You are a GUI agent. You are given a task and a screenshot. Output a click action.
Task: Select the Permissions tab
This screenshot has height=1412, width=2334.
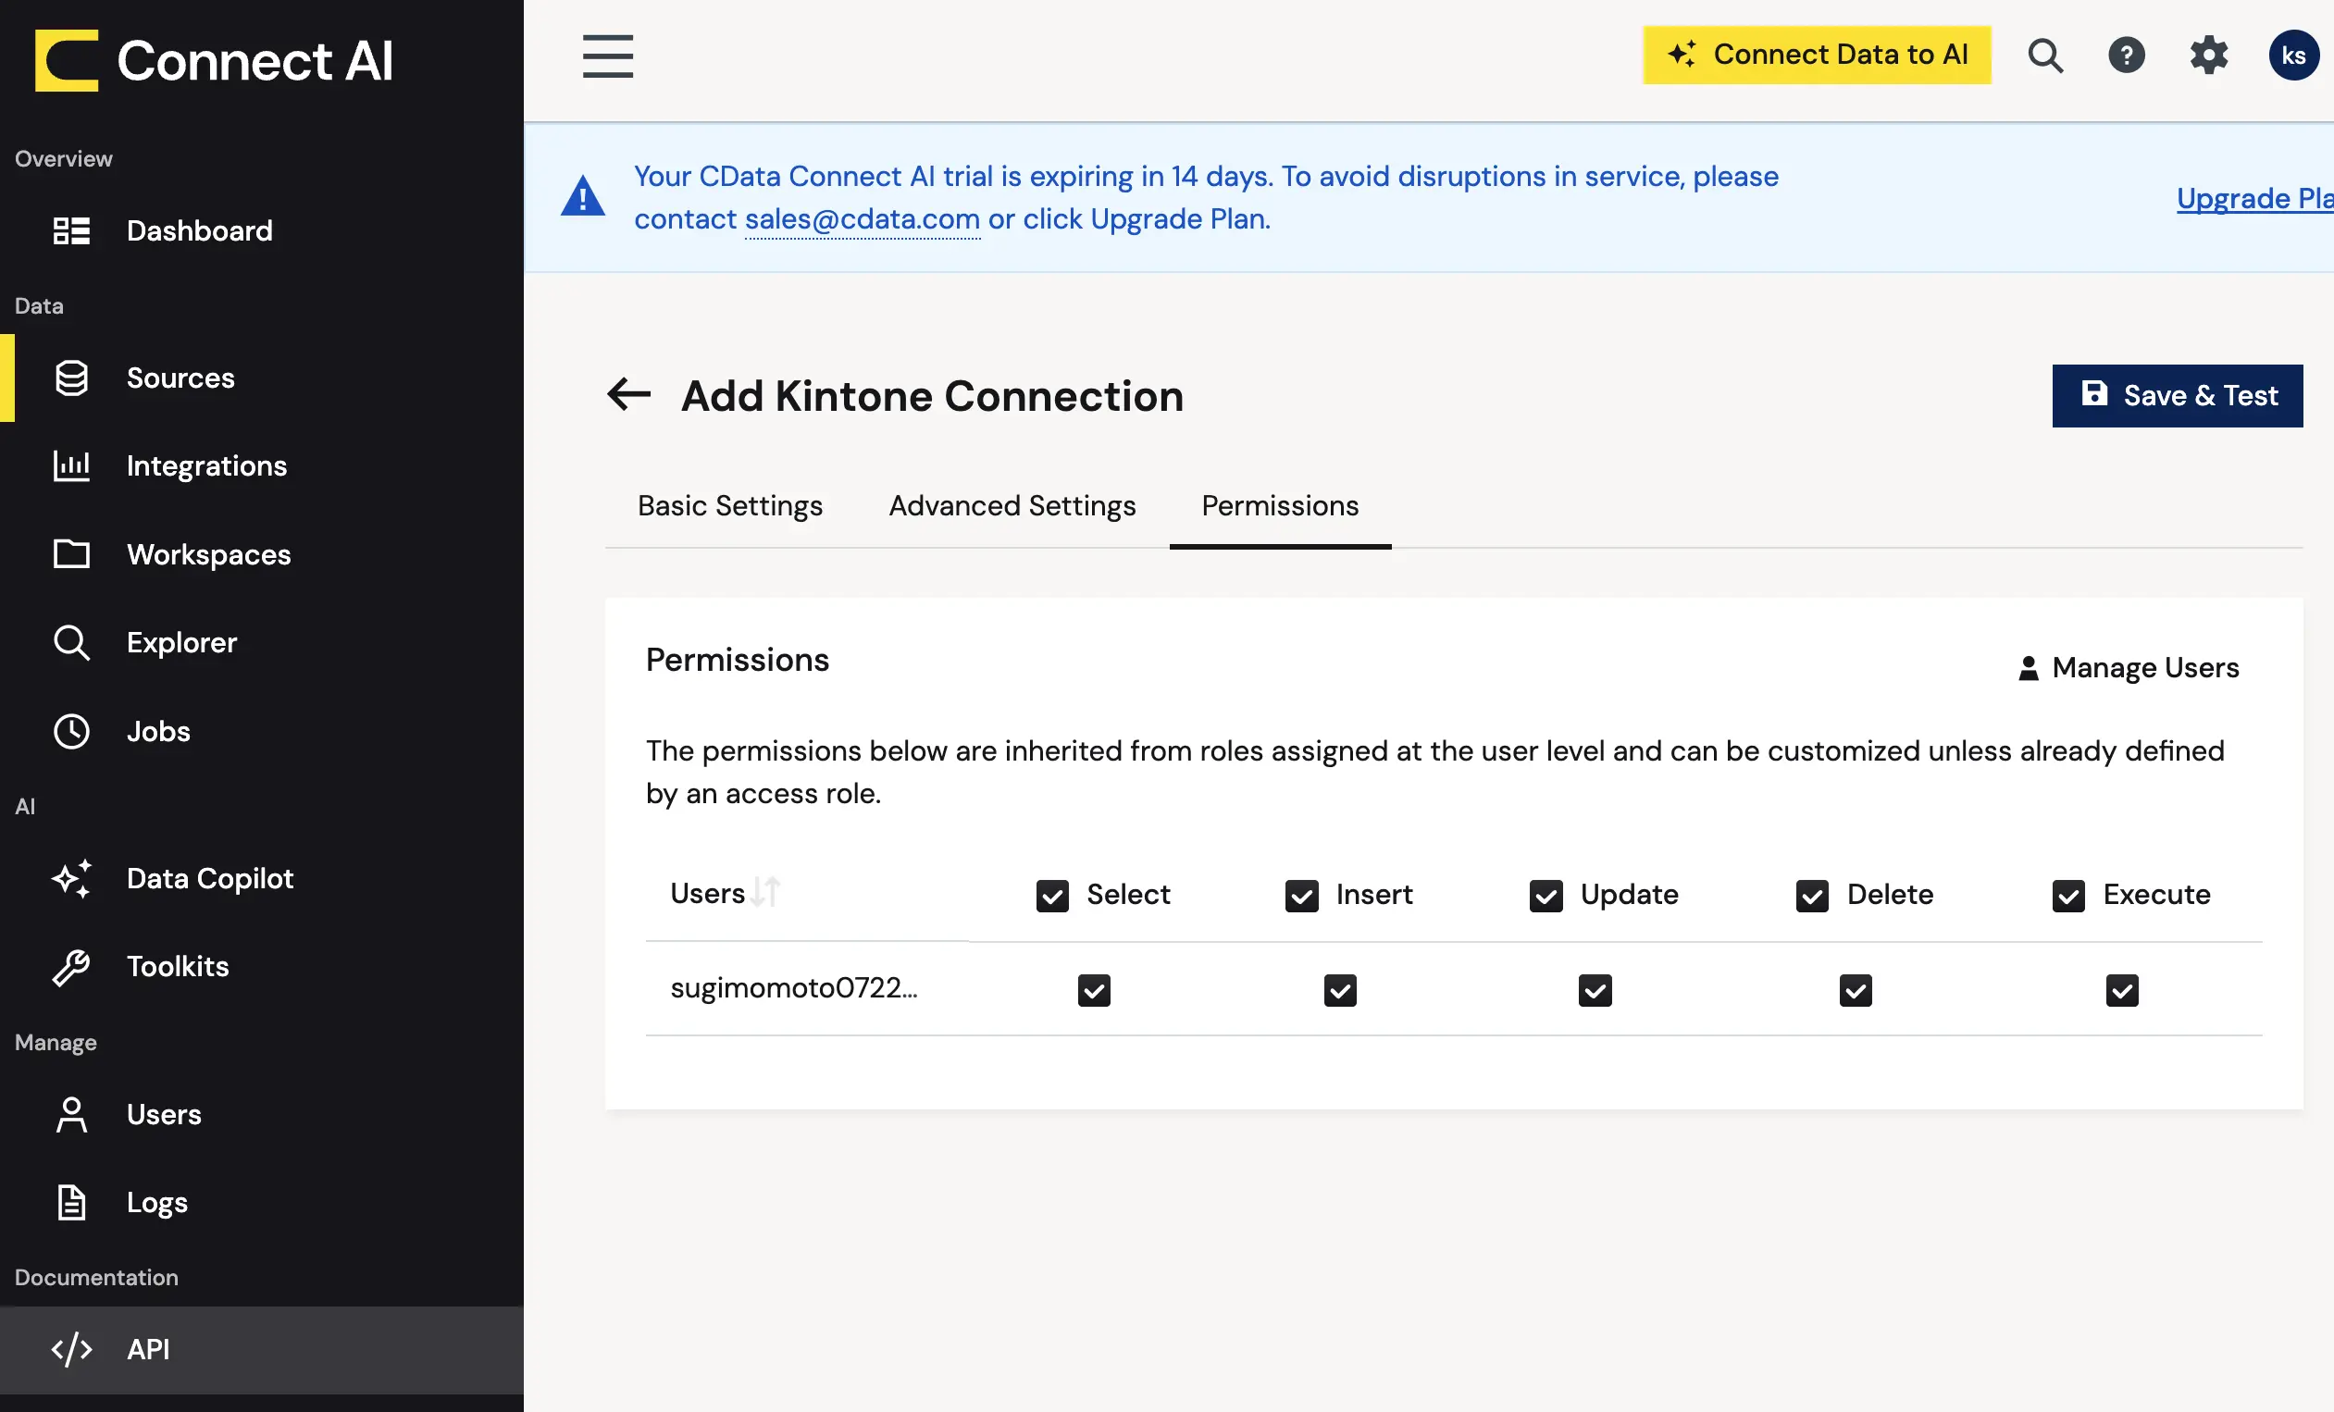tap(1280, 506)
